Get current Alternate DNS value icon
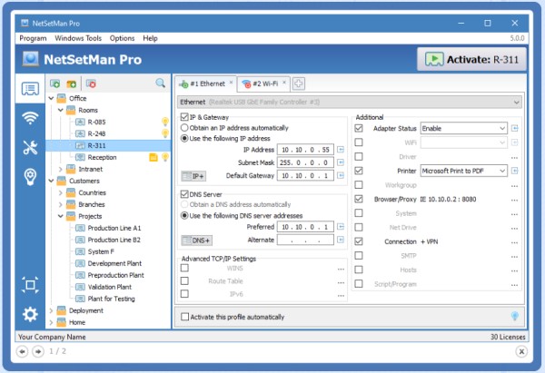Screen dimensions: 545x373 tap(341, 240)
